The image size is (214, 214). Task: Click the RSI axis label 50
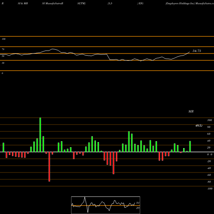(x=3, y=56)
